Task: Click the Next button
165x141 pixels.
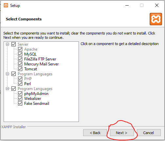Action: point(122,133)
